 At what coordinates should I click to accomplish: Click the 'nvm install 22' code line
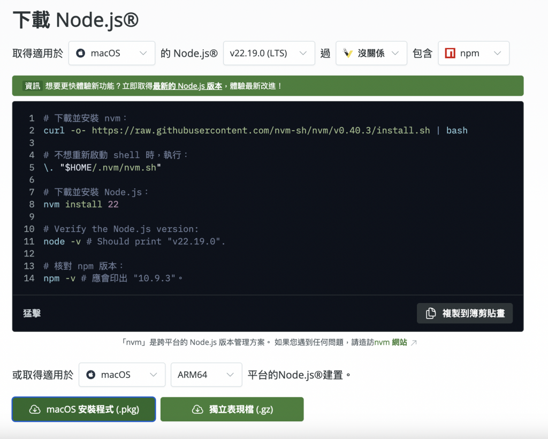pos(81,204)
